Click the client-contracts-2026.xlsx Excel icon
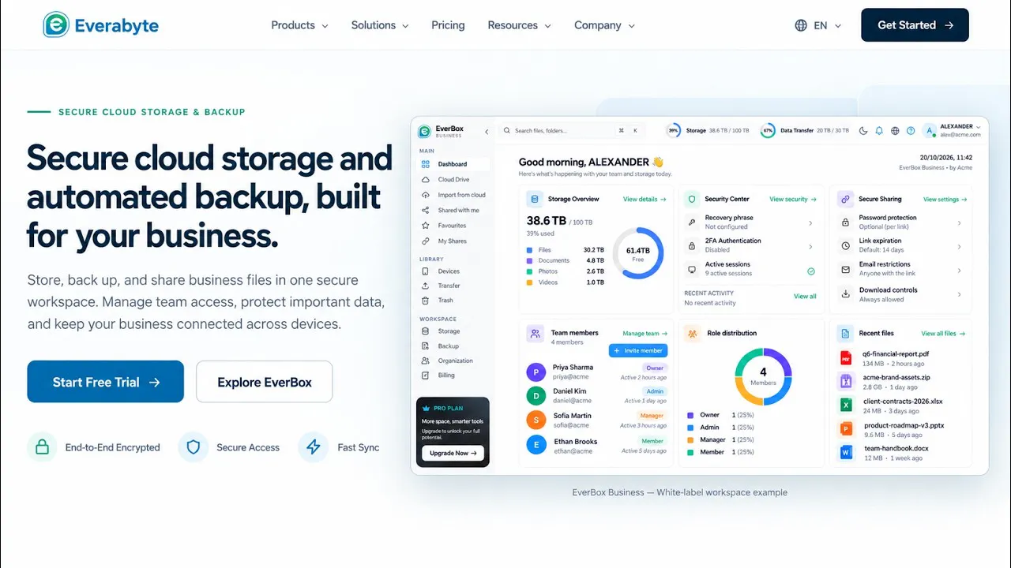The width and height of the screenshot is (1011, 568). tap(845, 405)
